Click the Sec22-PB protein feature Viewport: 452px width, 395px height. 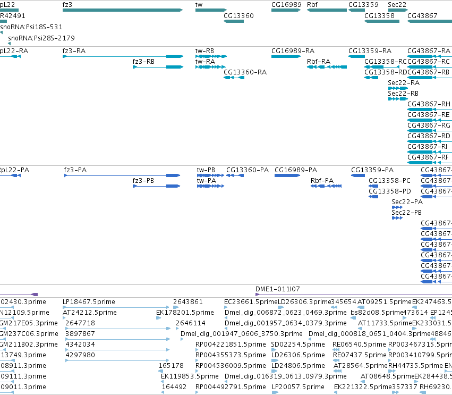[x=397, y=218]
